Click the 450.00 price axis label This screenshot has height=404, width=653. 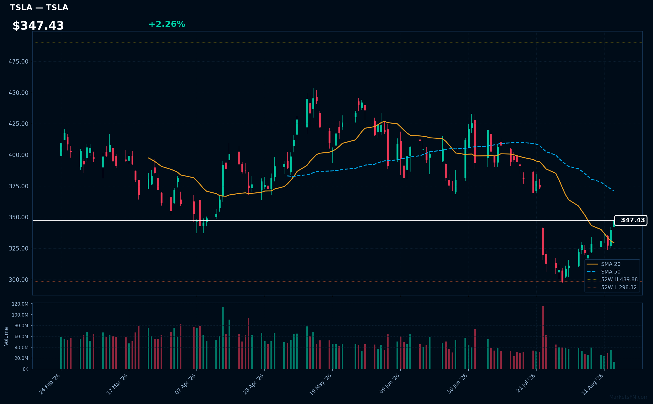[x=18, y=93]
